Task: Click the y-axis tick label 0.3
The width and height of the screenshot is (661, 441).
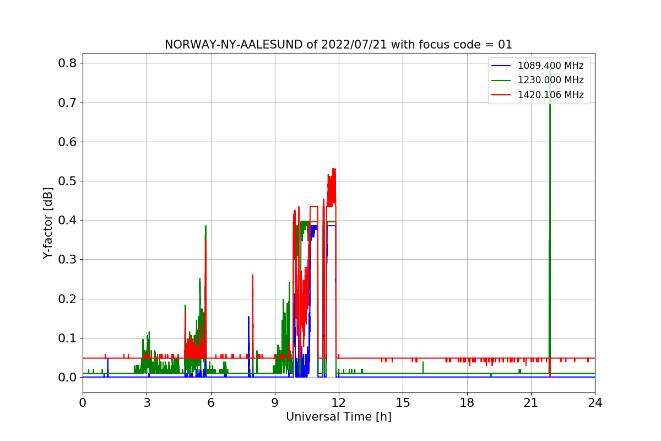Action: 68,260
